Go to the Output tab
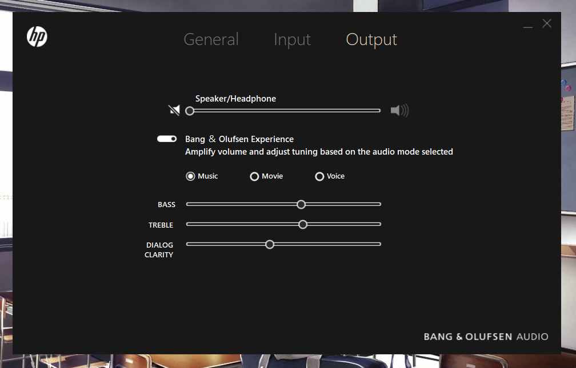The height and width of the screenshot is (368, 576). point(371,39)
